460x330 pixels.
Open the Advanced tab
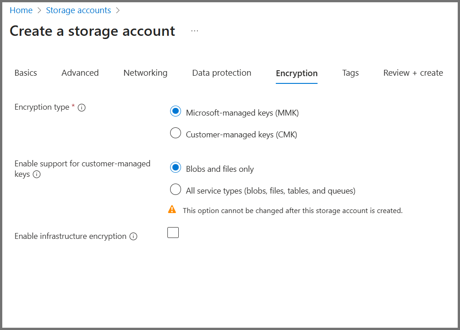[x=80, y=73]
